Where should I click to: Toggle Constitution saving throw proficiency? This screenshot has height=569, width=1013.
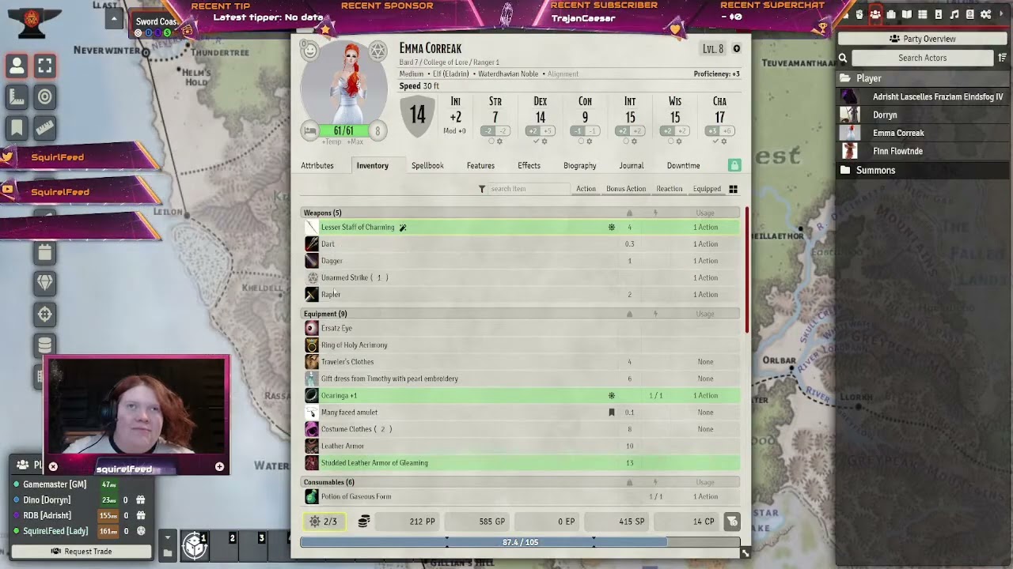581,141
